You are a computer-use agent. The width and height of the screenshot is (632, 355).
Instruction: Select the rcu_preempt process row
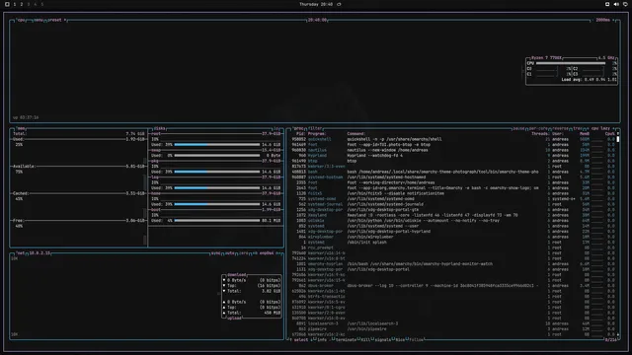[453, 248]
